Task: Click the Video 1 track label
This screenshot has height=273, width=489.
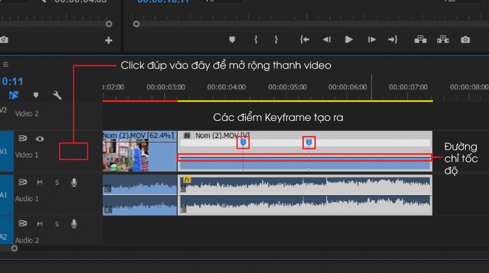Action: point(27,155)
